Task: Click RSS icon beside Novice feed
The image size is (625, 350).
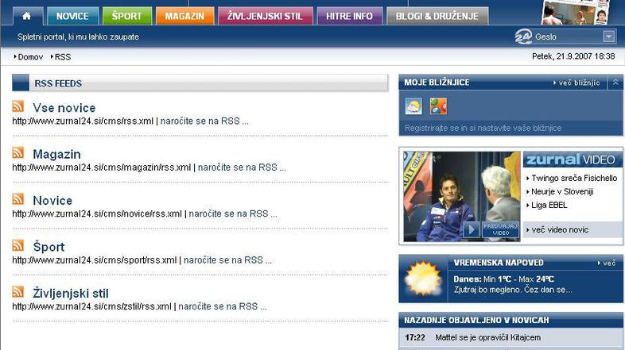Action: (x=18, y=199)
